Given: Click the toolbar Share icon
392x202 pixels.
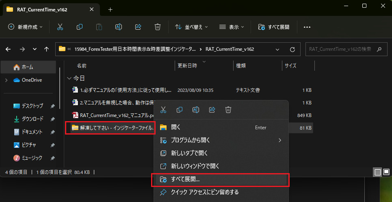Looking at the screenshot, I should pyautogui.click(x=138, y=27).
